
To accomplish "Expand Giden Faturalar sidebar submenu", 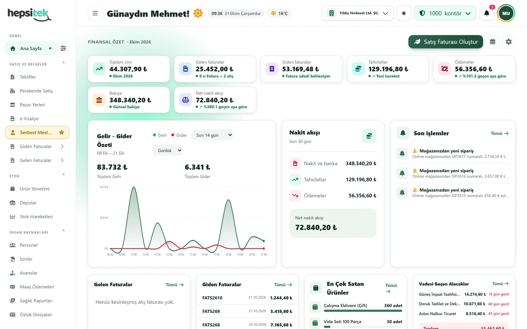I will pos(62,147).
